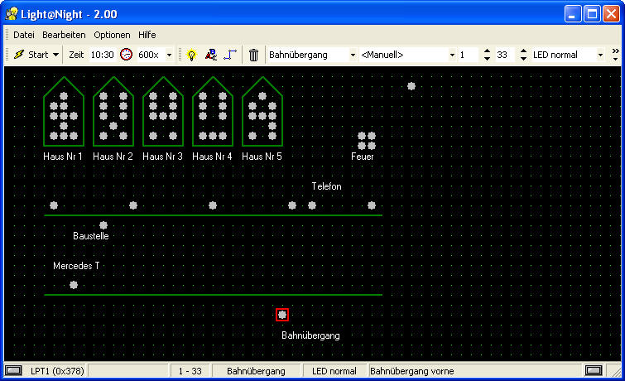The image size is (625, 381).
Task: Select the center light in Haus Nr 3
Action: (x=163, y=116)
